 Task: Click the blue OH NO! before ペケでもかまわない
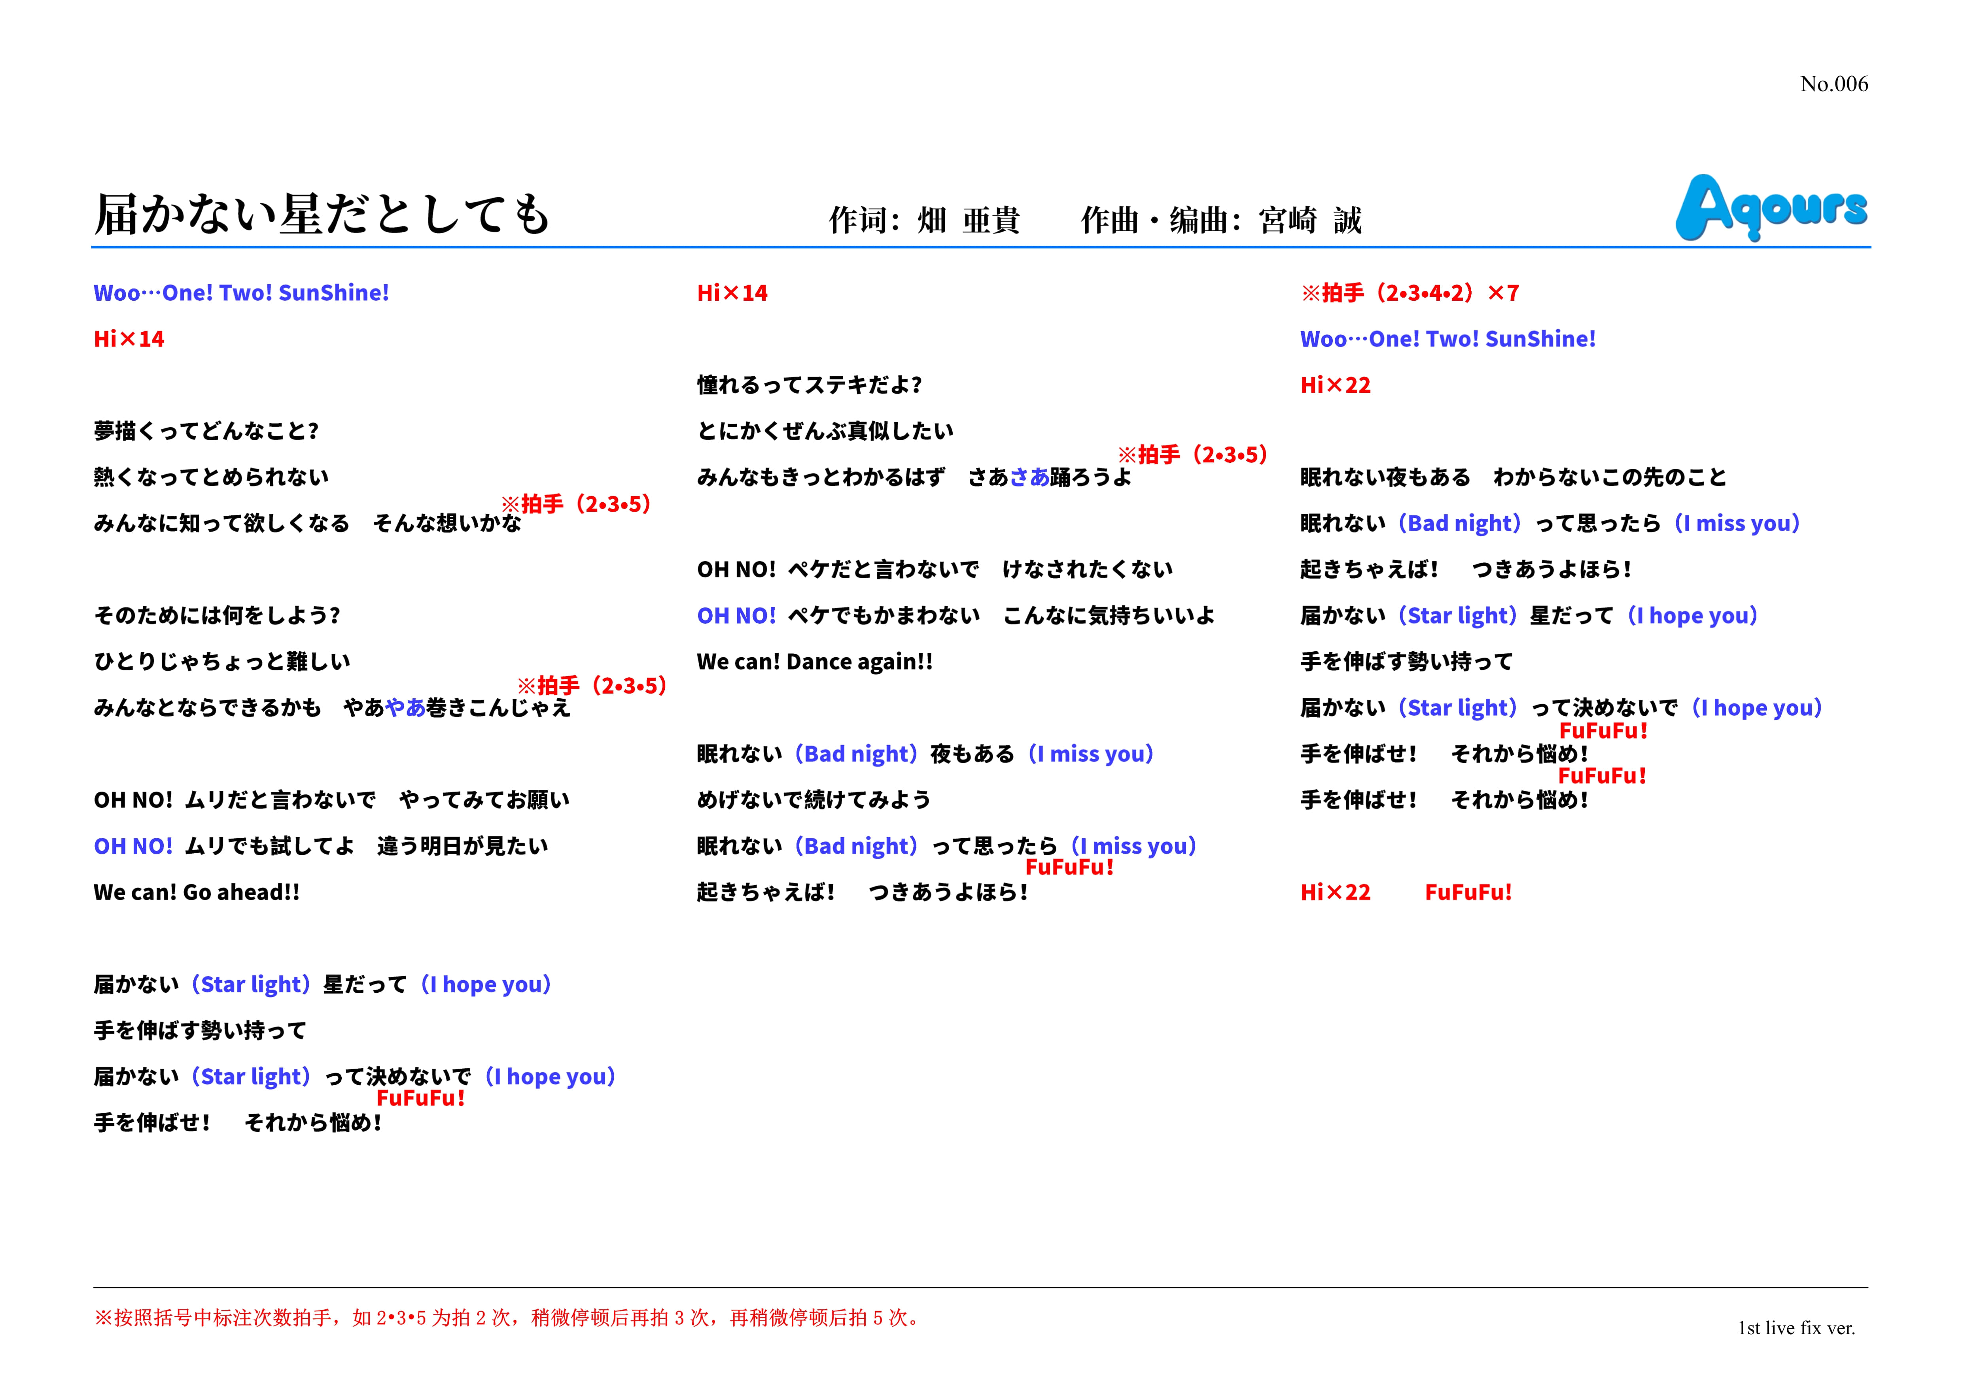[x=737, y=616]
